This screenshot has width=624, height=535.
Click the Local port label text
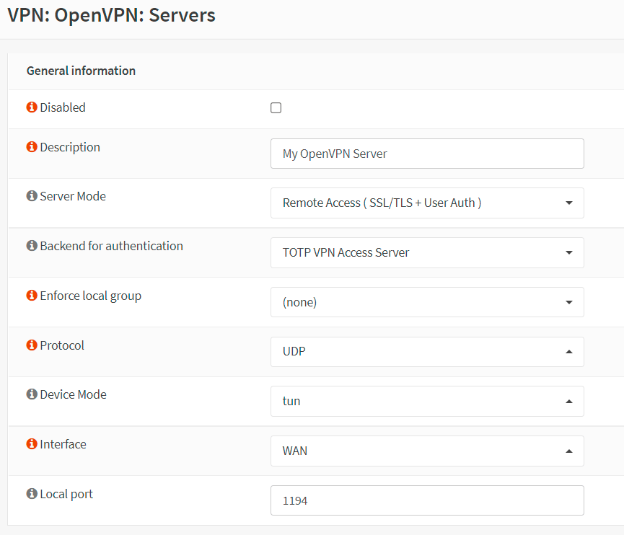[x=66, y=494]
